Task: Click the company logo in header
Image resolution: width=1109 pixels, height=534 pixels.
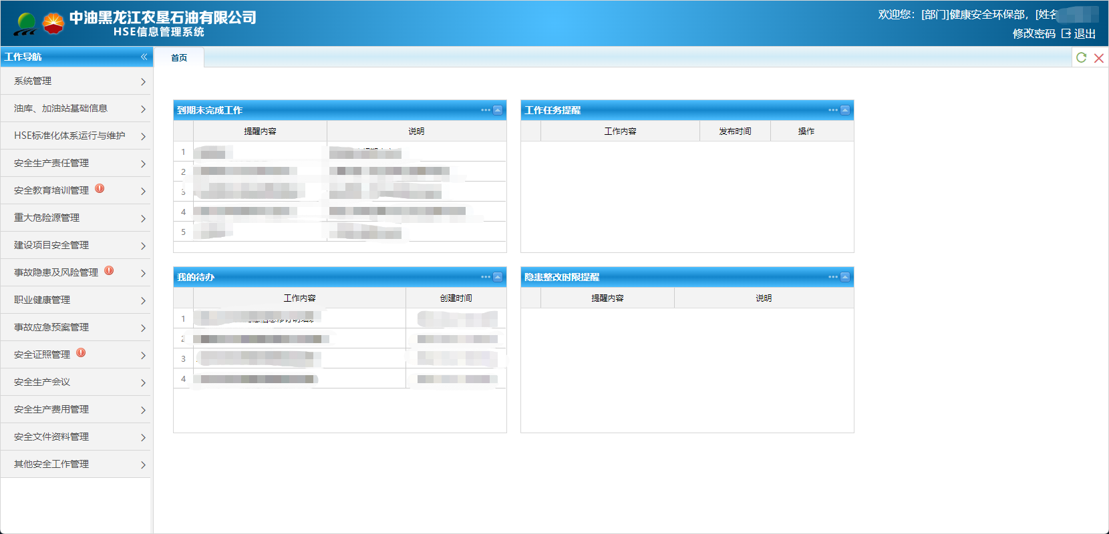Action: pos(39,23)
